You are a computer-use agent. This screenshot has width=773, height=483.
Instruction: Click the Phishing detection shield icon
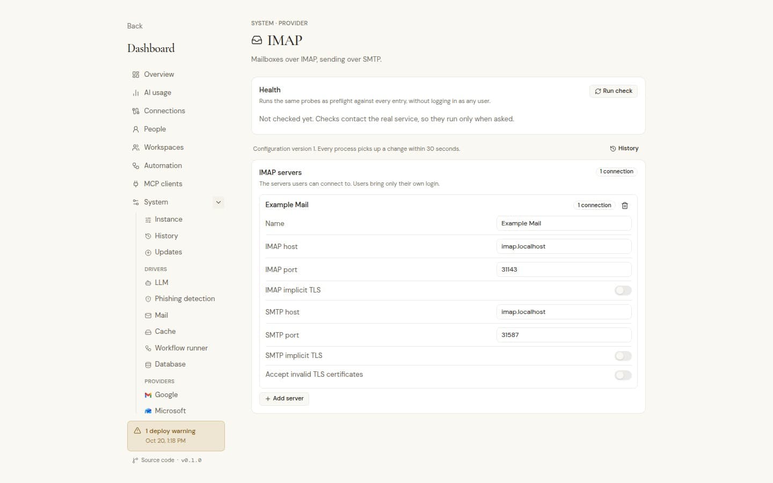click(148, 299)
